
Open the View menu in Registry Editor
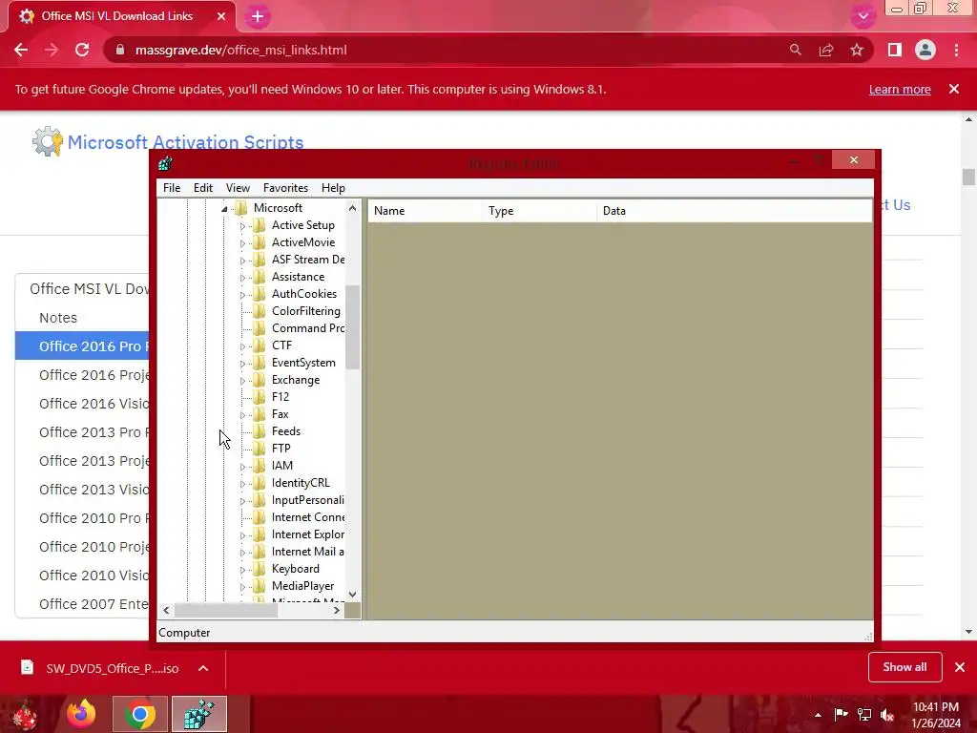point(238,188)
